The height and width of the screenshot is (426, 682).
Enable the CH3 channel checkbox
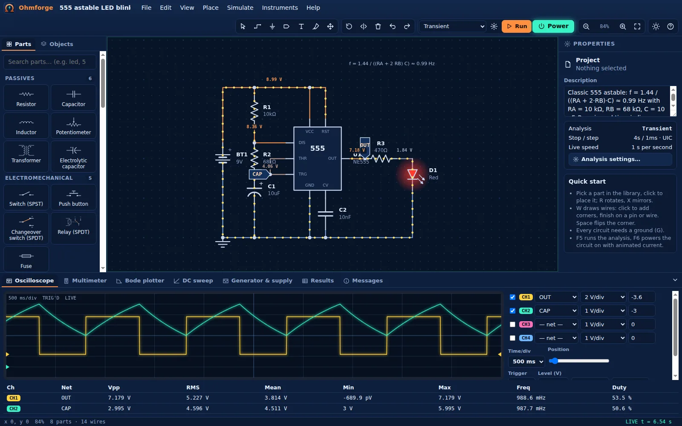pos(512,325)
